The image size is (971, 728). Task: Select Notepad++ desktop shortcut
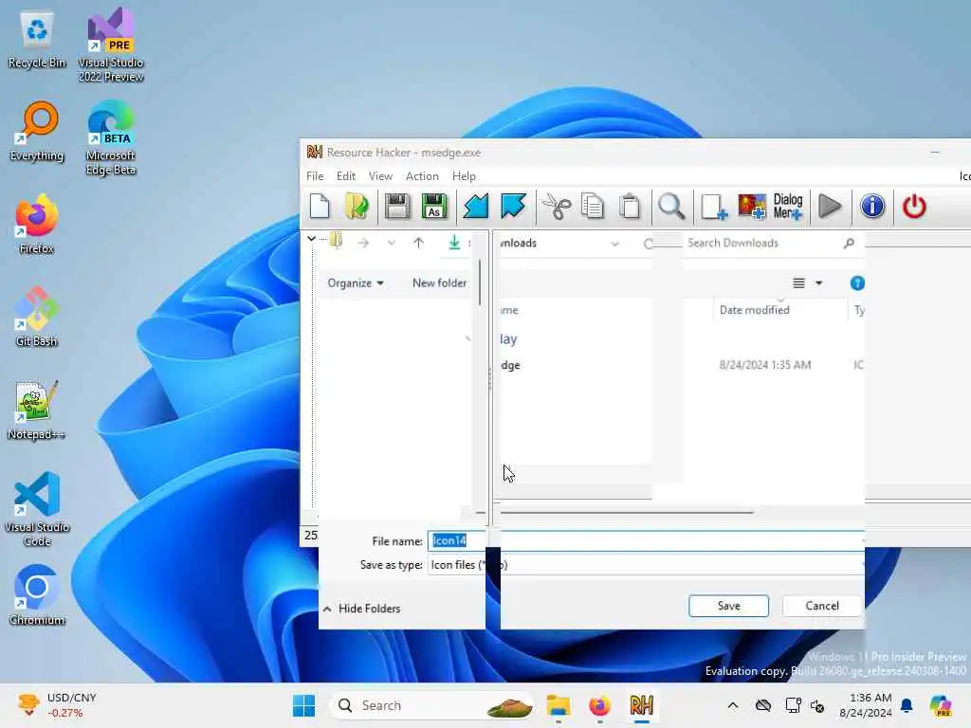[x=36, y=411]
